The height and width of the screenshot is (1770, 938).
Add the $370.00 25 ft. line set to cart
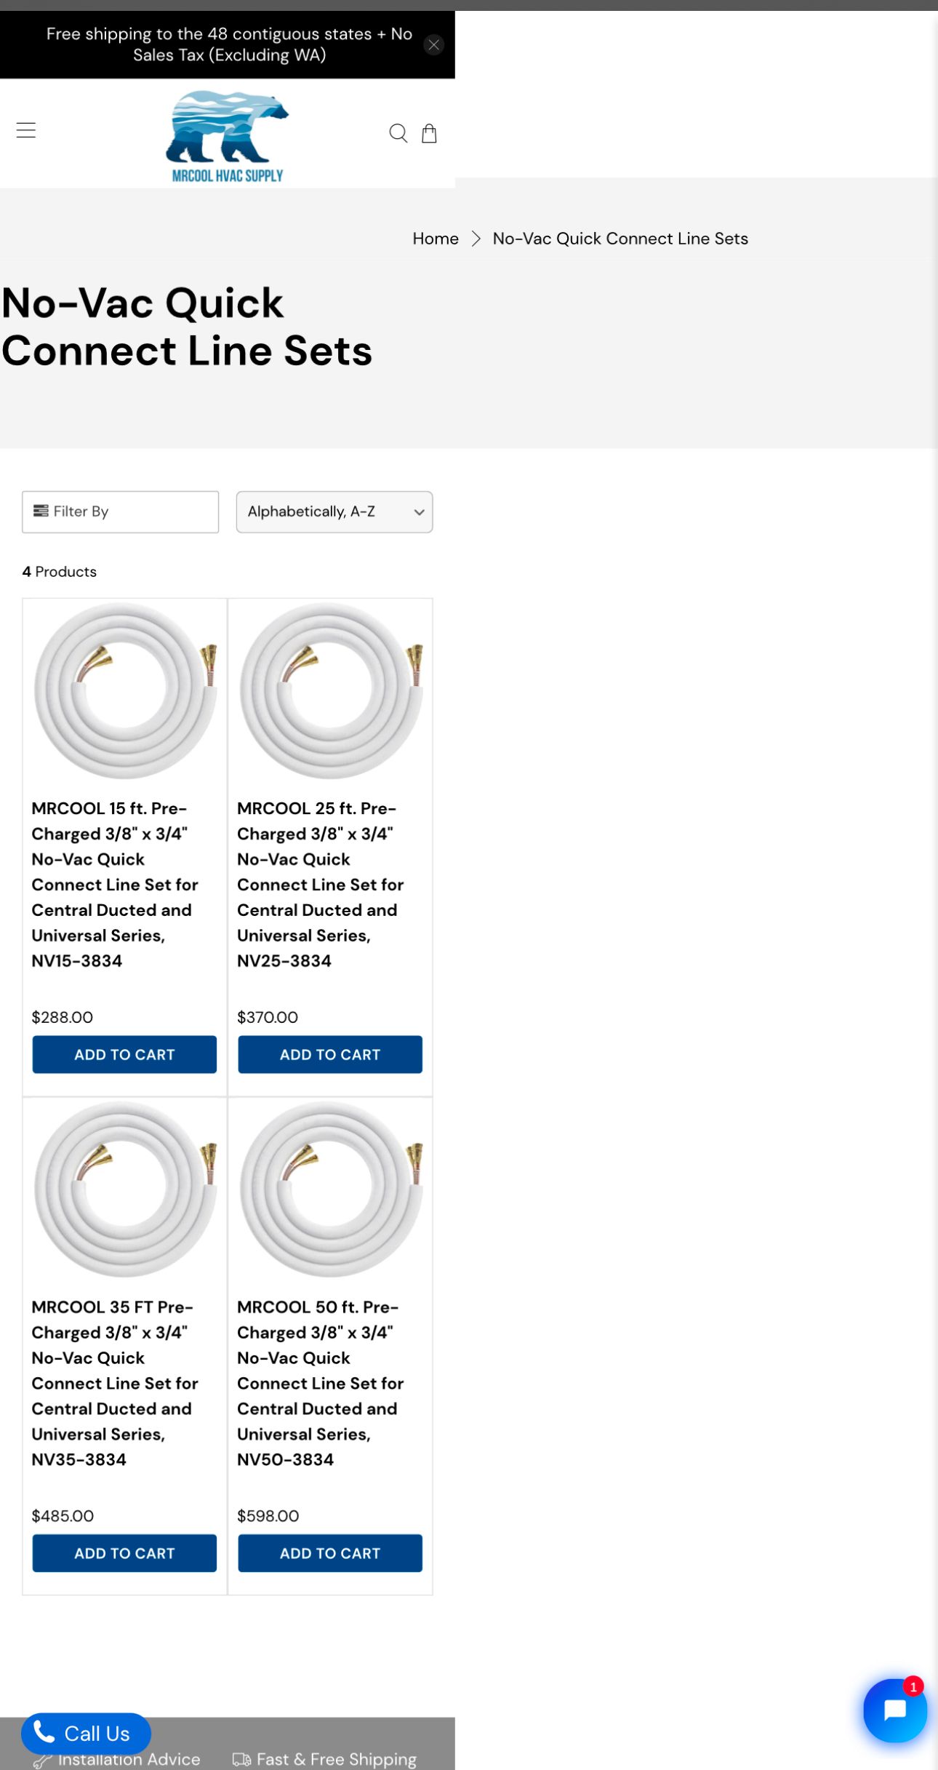coord(330,1054)
